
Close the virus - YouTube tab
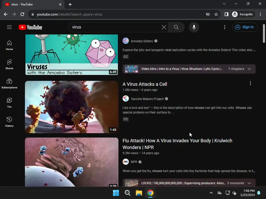(60, 4)
